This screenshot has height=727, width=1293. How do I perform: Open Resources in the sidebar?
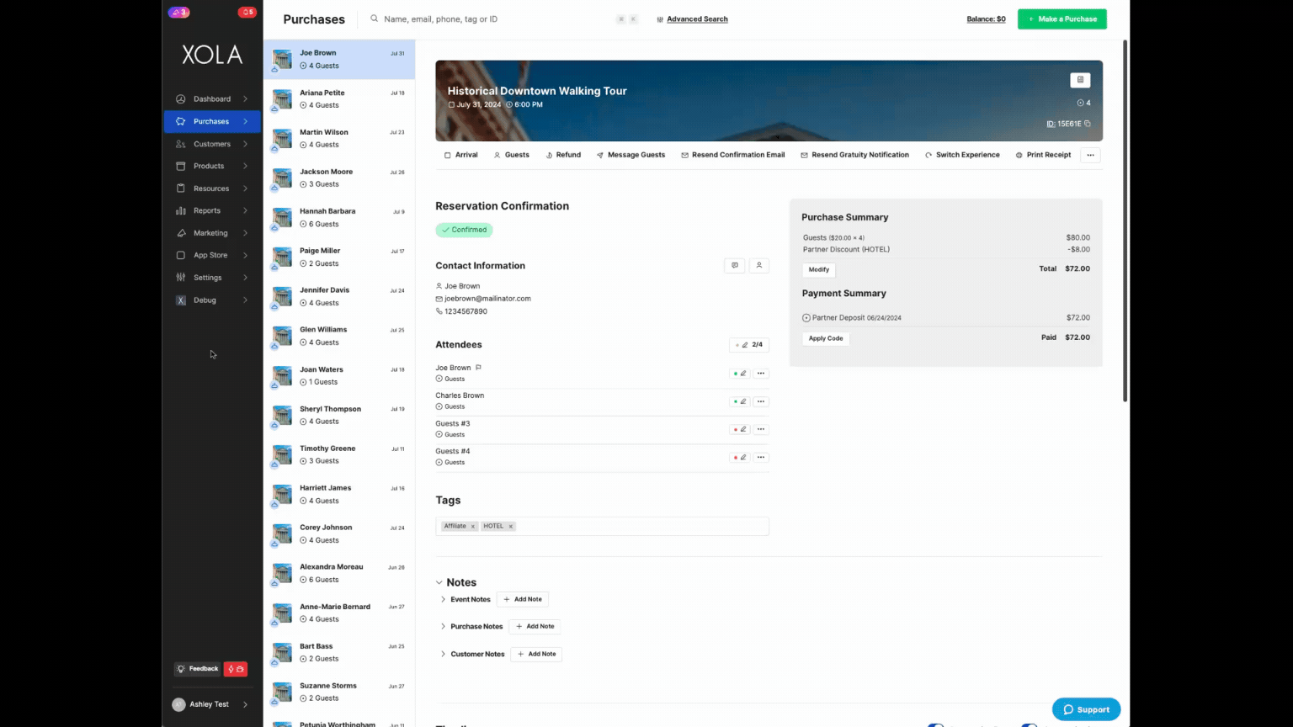(212, 188)
